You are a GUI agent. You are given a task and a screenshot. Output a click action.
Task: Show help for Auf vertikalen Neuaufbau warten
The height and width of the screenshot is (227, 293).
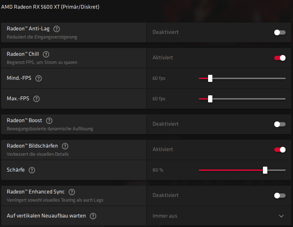pyautogui.click(x=93, y=216)
